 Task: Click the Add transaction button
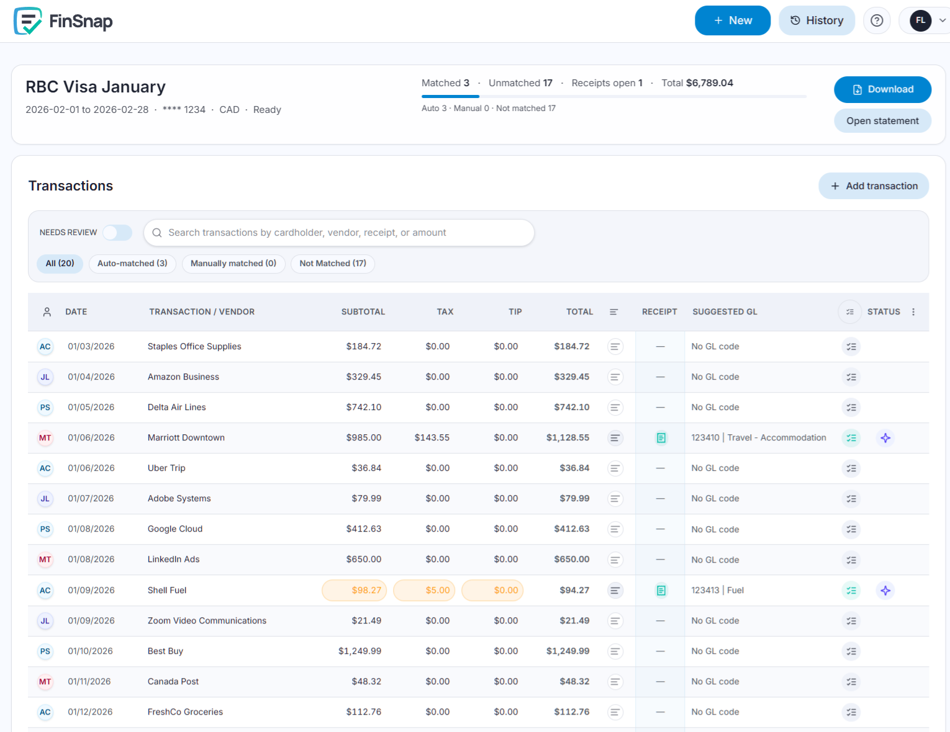(874, 185)
